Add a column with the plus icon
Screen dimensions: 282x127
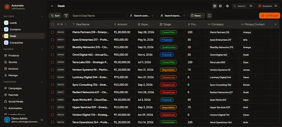point(276,24)
